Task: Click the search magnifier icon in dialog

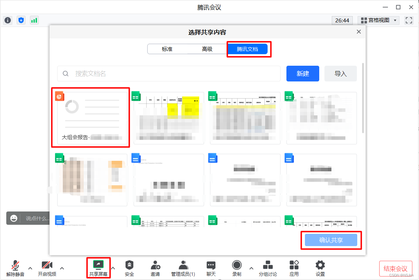Action: click(66, 74)
